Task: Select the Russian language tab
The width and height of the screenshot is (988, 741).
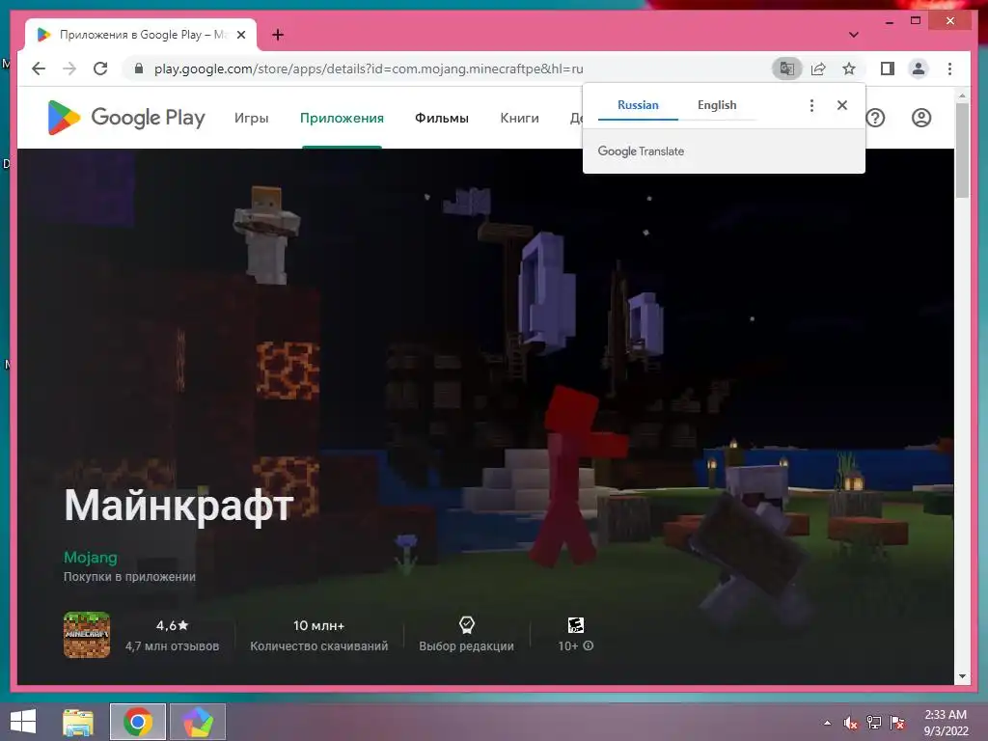Action: tap(638, 105)
